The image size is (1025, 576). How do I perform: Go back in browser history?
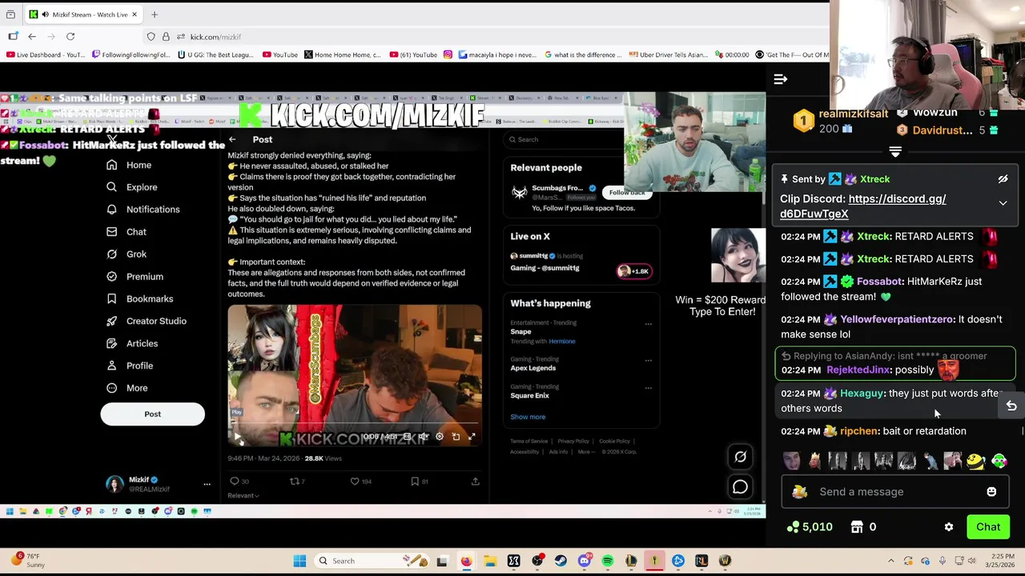pos(32,37)
